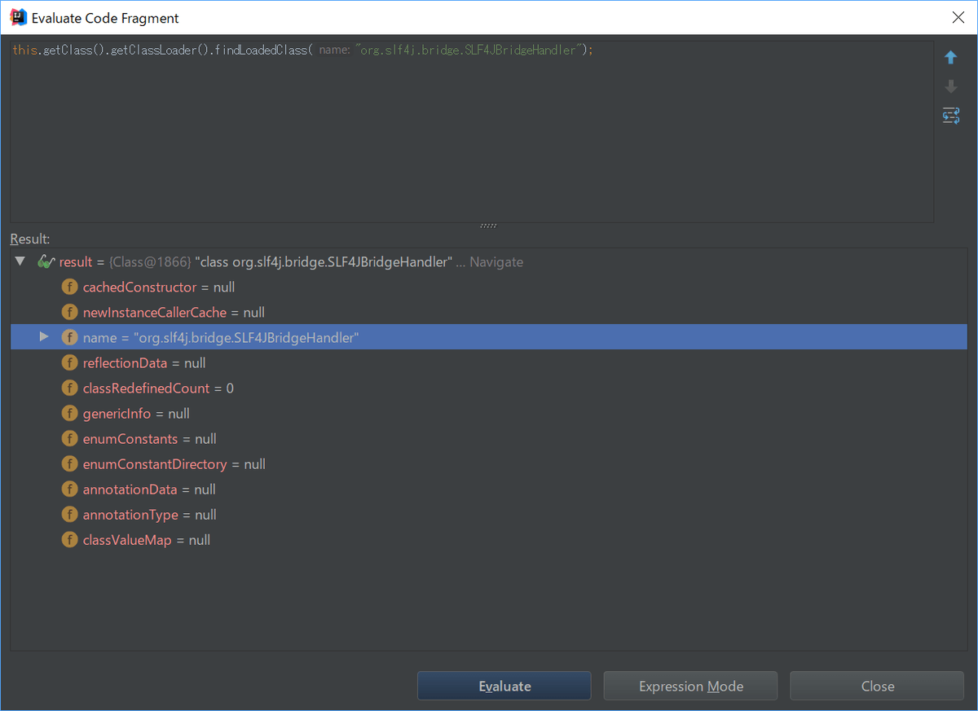The height and width of the screenshot is (711, 978).
Task: Click the Close button at bottom
Action: 877,686
